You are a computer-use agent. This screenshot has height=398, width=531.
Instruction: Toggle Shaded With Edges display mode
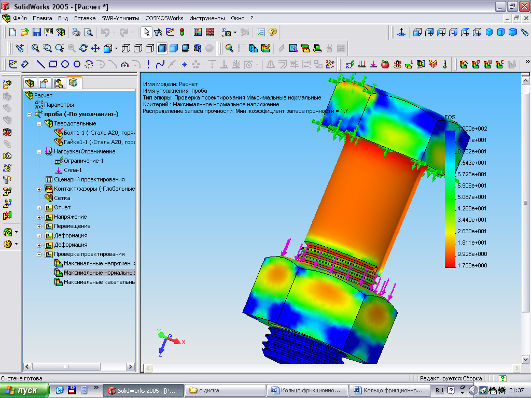pos(162,48)
